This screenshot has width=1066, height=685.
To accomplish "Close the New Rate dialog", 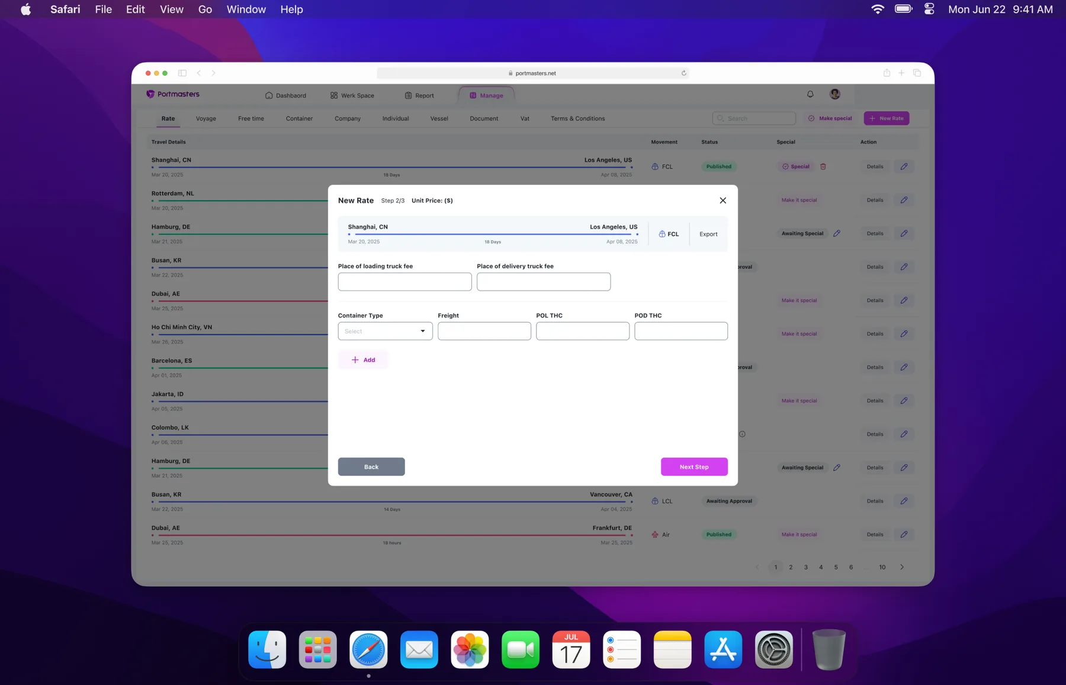I will pos(723,200).
